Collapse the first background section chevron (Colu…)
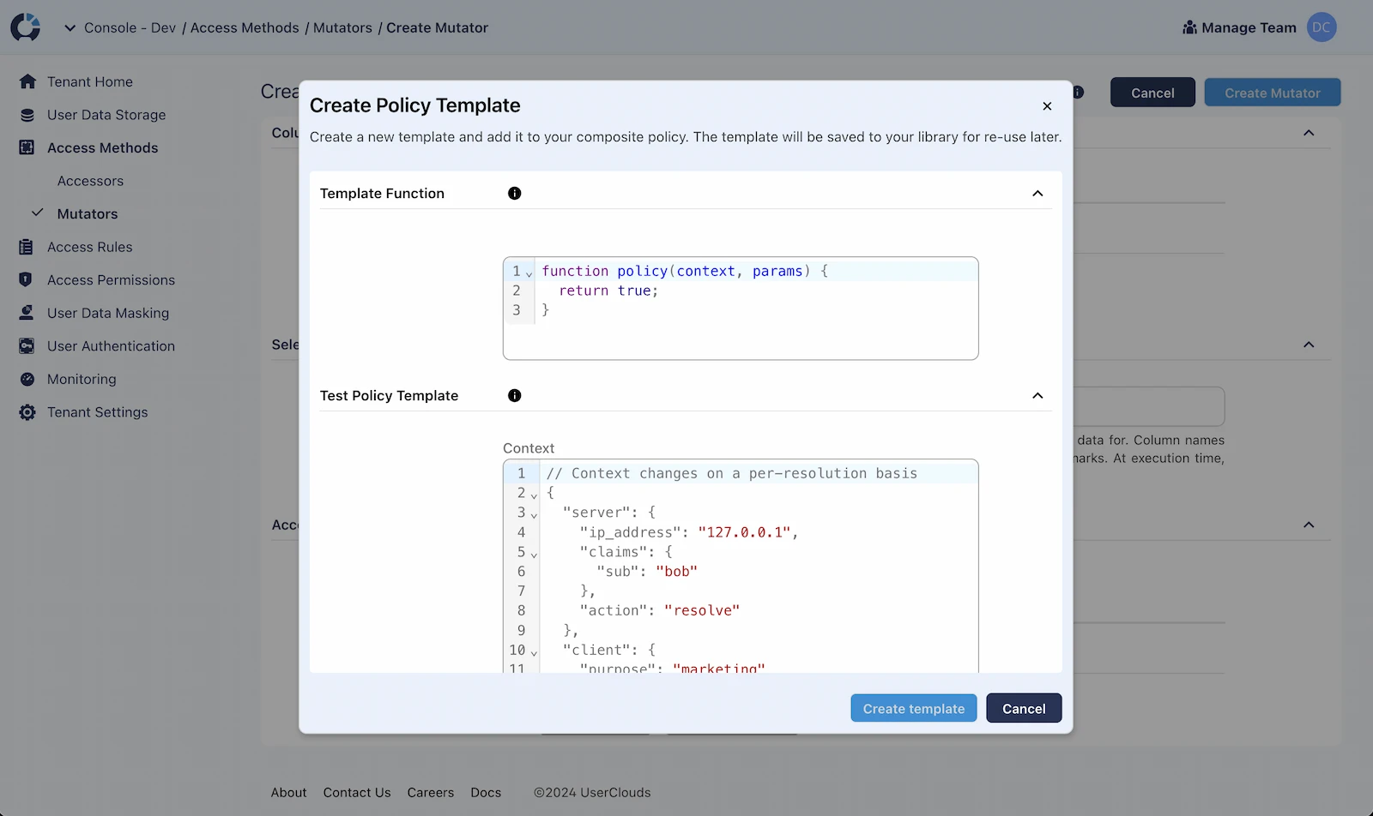The height and width of the screenshot is (816, 1373). pos(1309,133)
